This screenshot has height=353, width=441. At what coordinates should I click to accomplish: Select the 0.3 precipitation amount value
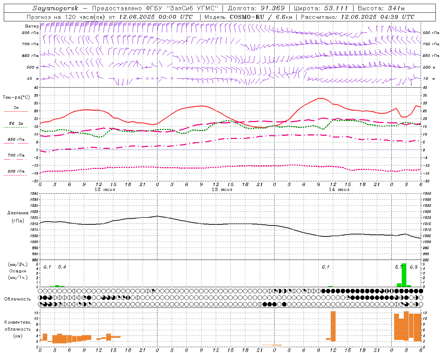pos(413,267)
